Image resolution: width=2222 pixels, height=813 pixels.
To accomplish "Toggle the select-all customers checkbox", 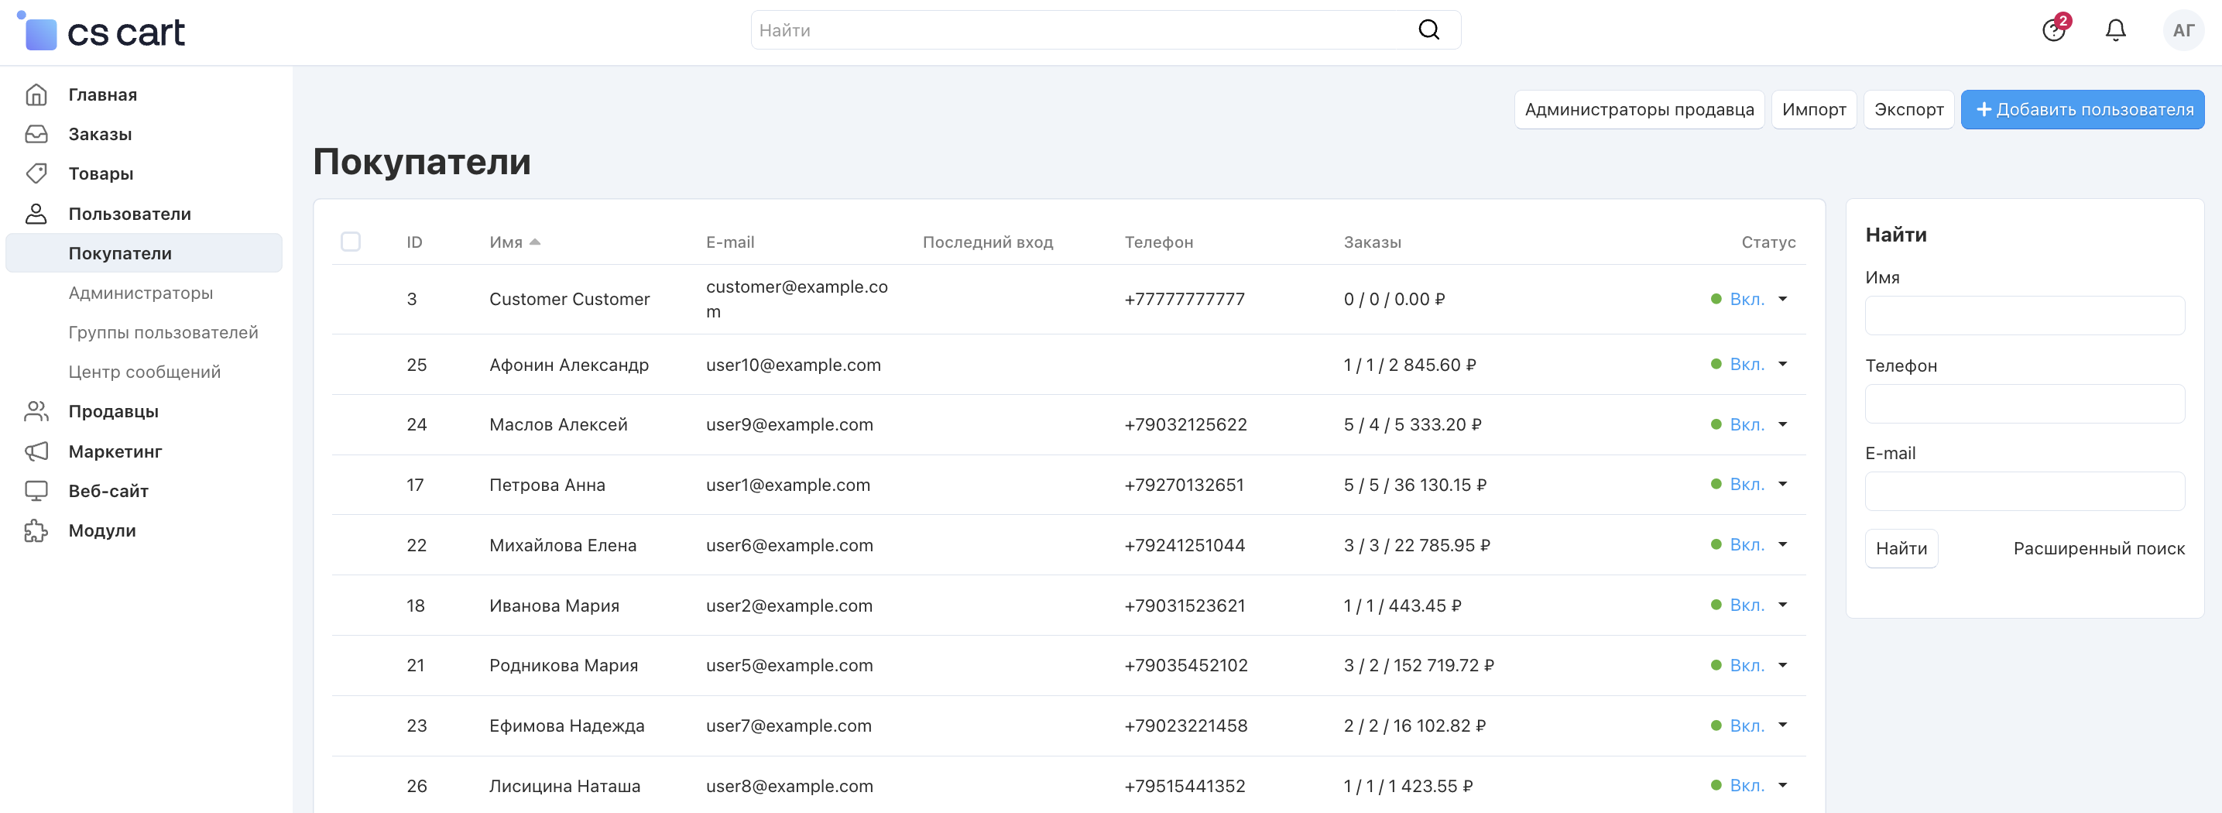I will (350, 242).
